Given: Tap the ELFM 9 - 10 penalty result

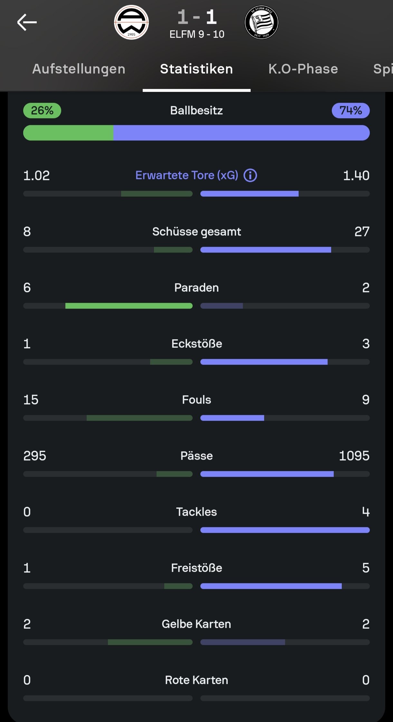Looking at the screenshot, I should [197, 34].
